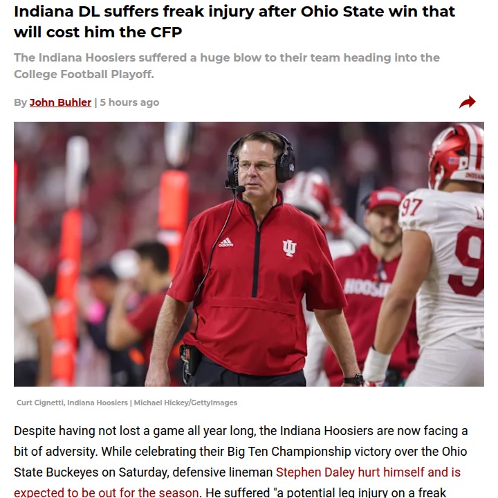The width and height of the screenshot is (498, 498).
Task: Click the IU logo on the coach's jacket
Action: pos(289,248)
